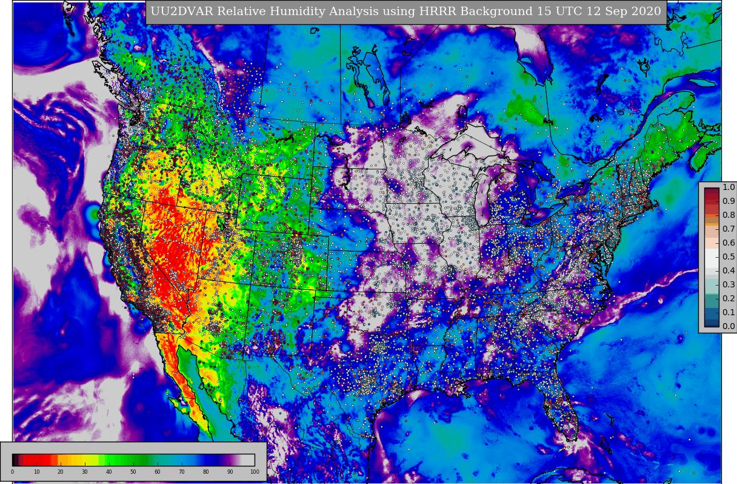Click the '0.9' label on right colorbar
The width and height of the screenshot is (737, 484).
pos(729,201)
